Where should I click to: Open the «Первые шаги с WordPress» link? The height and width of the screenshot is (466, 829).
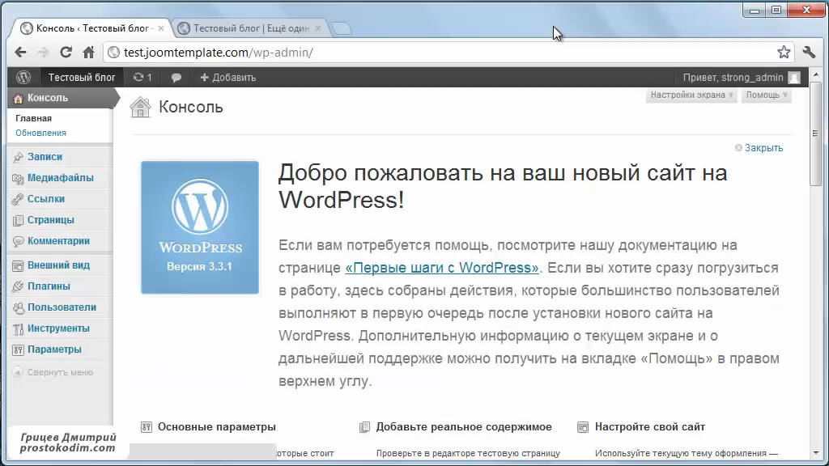pyautogui.click(x=442, y=268)
